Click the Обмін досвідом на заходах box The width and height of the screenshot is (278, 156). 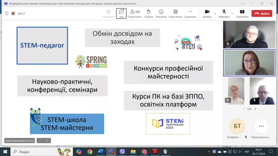(x=122, y=38)
